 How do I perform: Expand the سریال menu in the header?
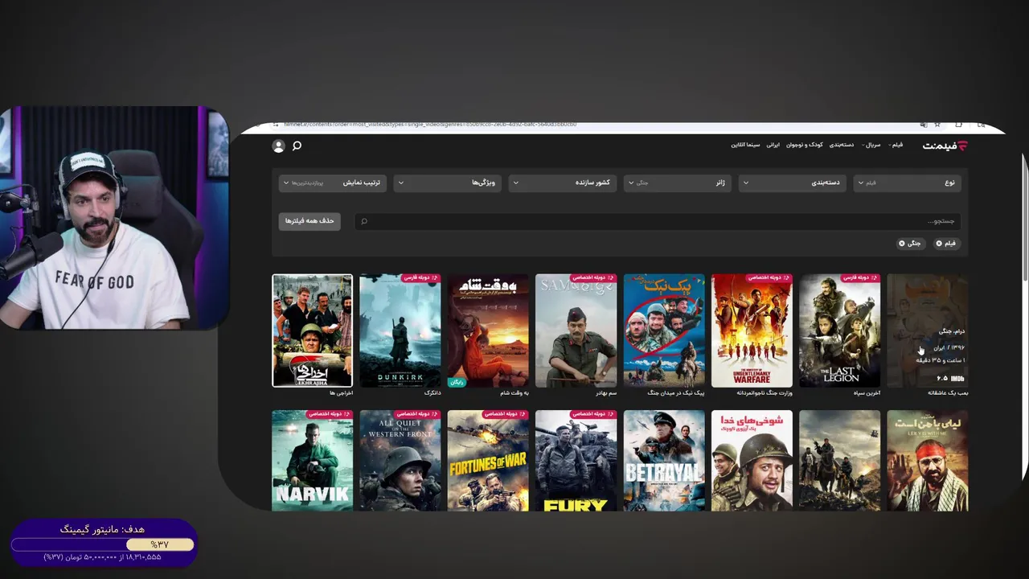871,145
